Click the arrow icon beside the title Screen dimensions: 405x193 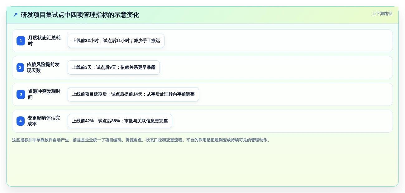[x=15, y=15]
